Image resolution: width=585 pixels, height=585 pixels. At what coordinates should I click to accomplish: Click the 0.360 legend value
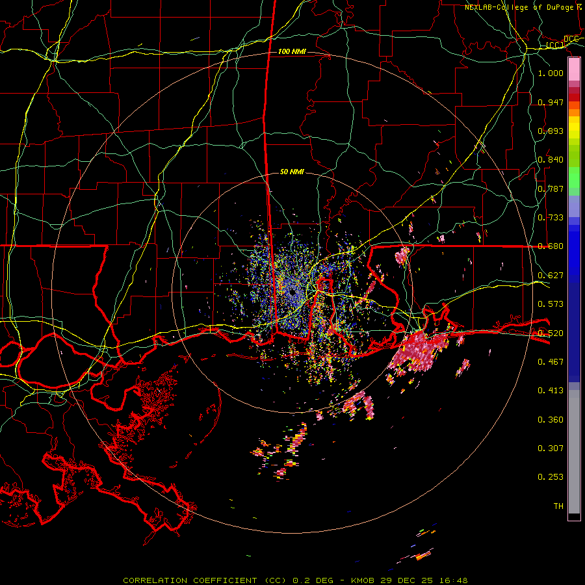click(551, 420)
